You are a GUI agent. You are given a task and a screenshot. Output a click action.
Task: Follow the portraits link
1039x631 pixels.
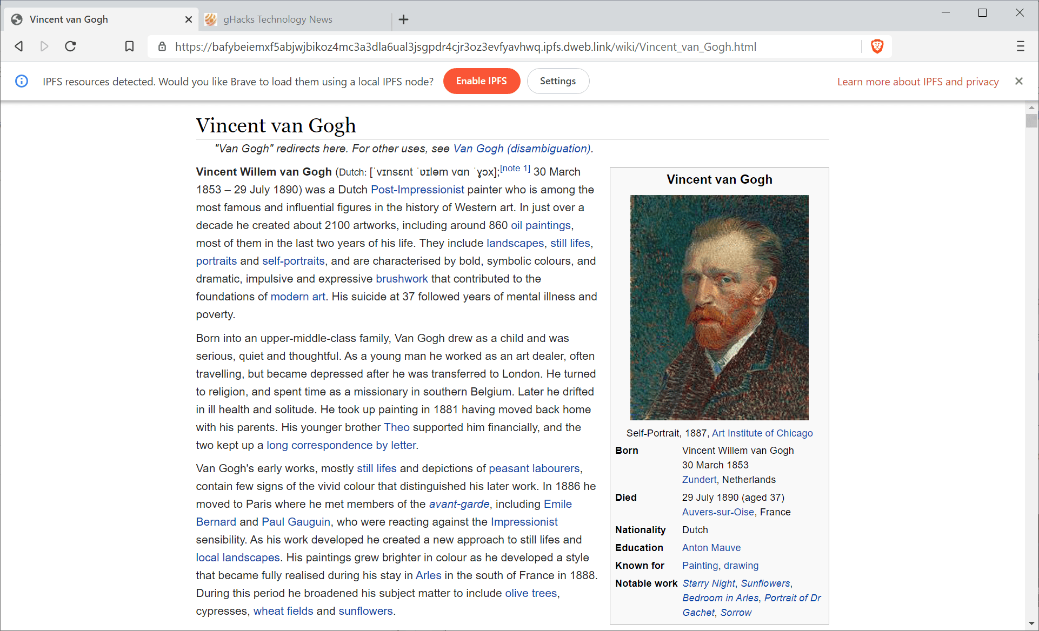[x=216, y=261]
